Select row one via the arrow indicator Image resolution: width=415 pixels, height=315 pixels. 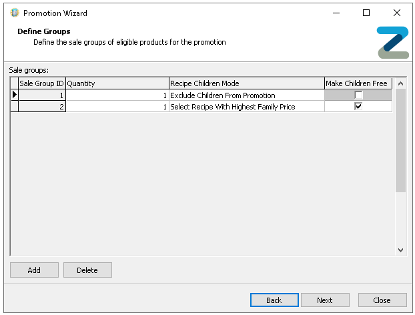[x=14, y=95]
